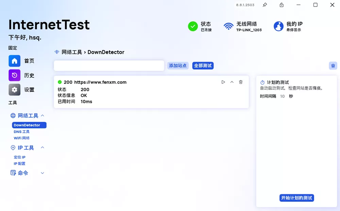The image size is (340, 211).
Task: Click the My IP status icon
Action: [278, 26]
